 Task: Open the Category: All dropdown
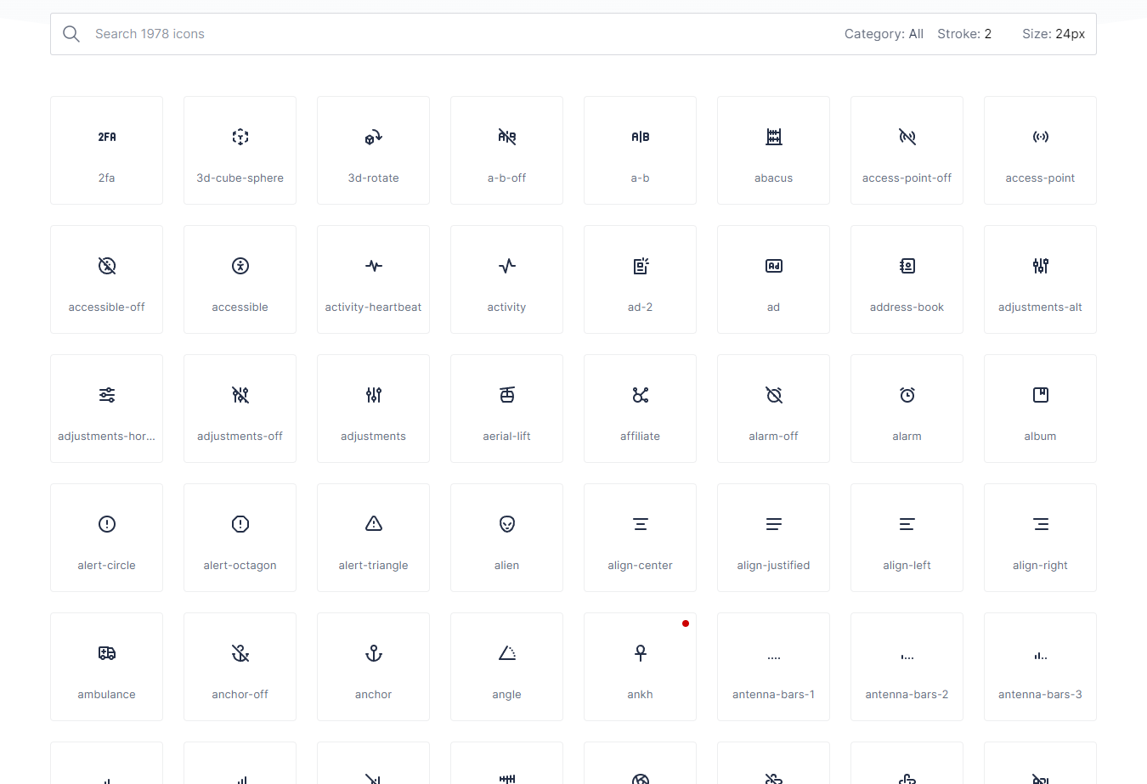click(884, 34)
